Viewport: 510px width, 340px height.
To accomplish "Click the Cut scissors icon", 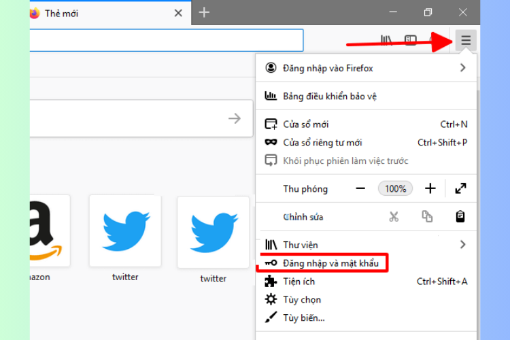I will (x=394, y=217).
